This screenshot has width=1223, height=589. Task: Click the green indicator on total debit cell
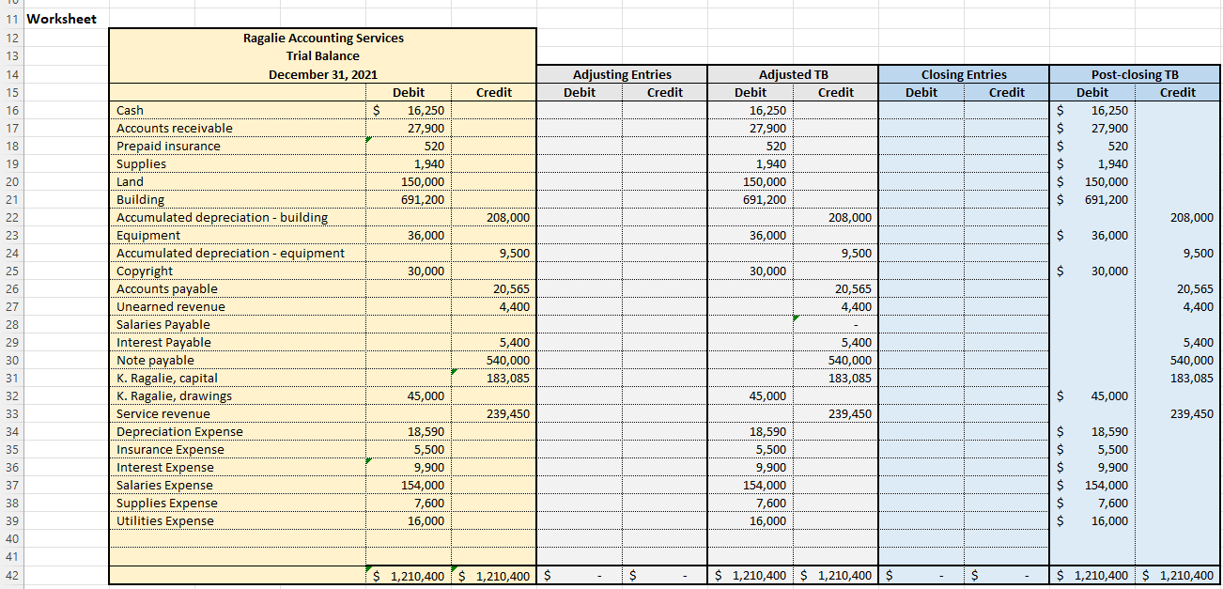(370, 570)
